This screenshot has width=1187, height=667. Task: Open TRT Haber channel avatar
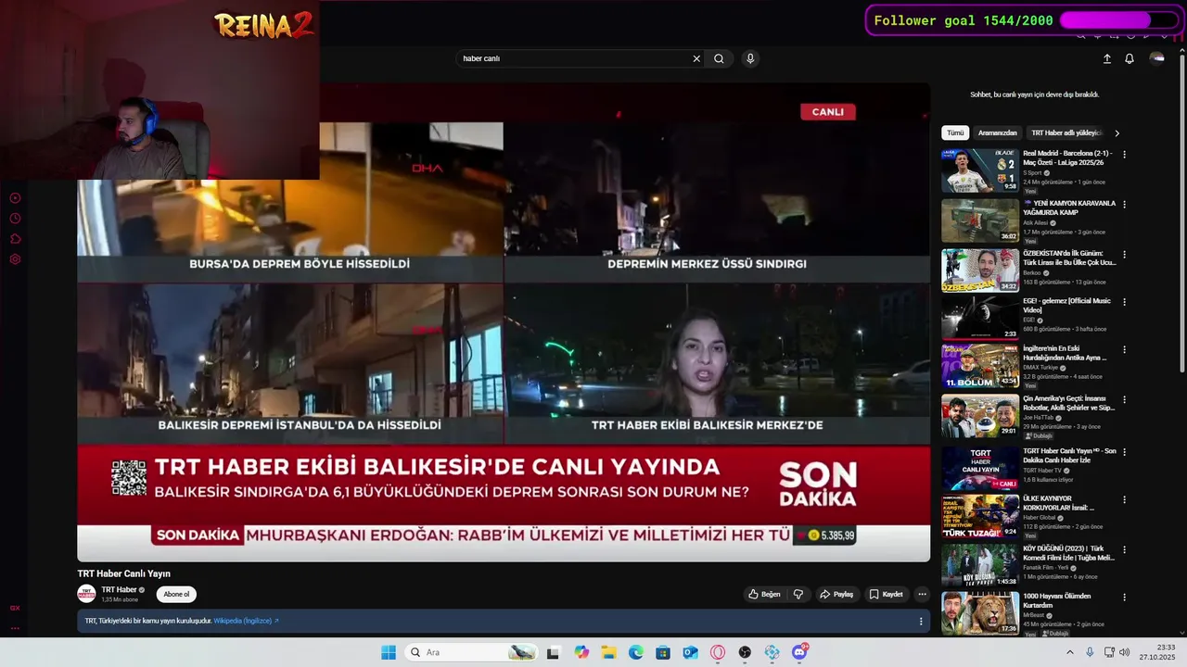[86, 594]
